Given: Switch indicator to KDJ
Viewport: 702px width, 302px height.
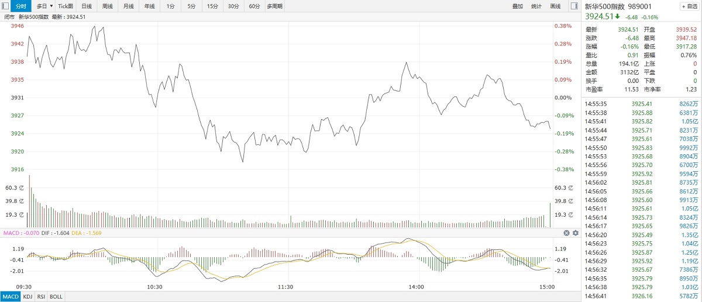Looking at the screenshot, I should click(x=28, y=297).
